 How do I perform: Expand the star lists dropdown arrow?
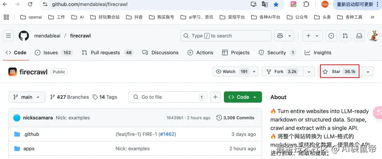click(368, 72)
